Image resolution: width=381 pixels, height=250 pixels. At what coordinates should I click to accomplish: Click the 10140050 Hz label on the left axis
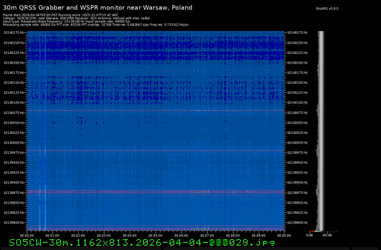click(14, 123)
